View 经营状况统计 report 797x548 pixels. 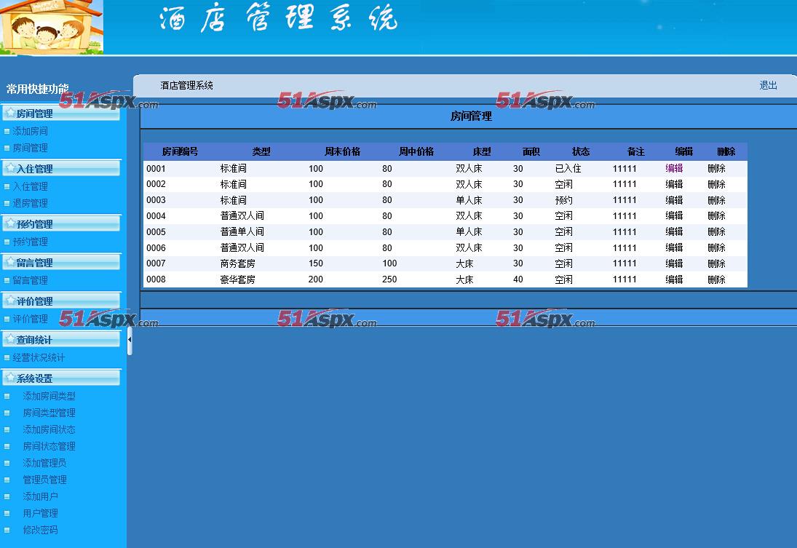pos(39,358)
